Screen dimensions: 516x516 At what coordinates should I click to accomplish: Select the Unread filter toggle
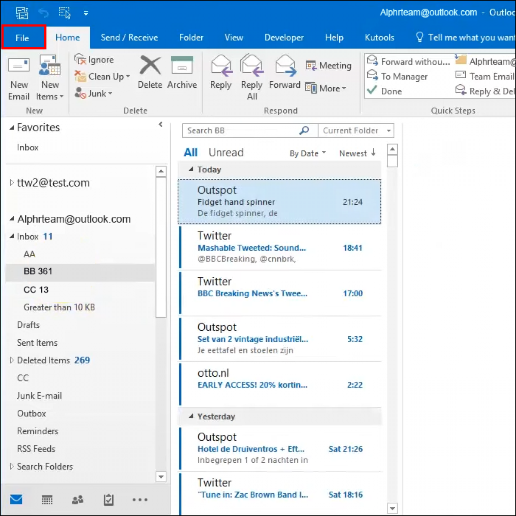(226, 152)
